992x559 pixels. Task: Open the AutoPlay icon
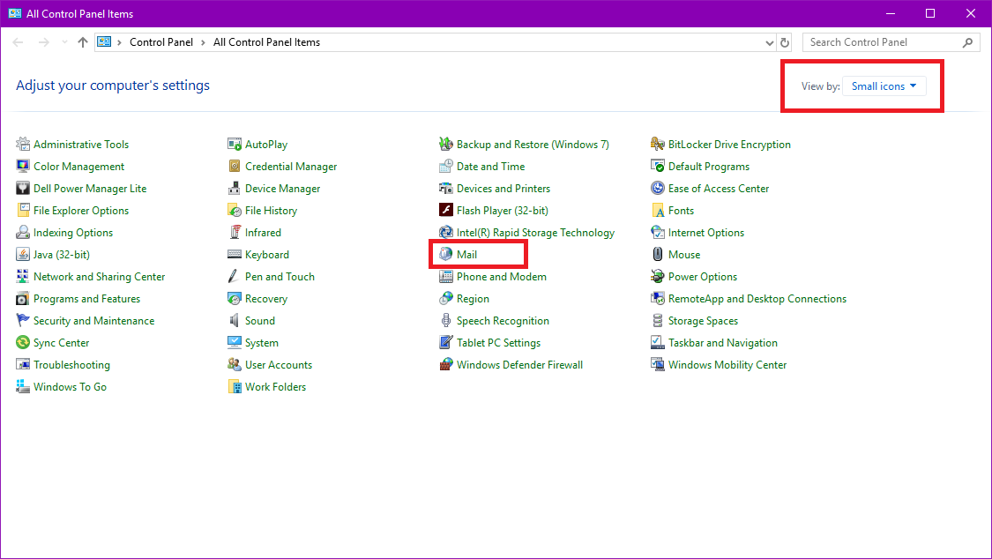pyautogui.click(x=235, y=145)
